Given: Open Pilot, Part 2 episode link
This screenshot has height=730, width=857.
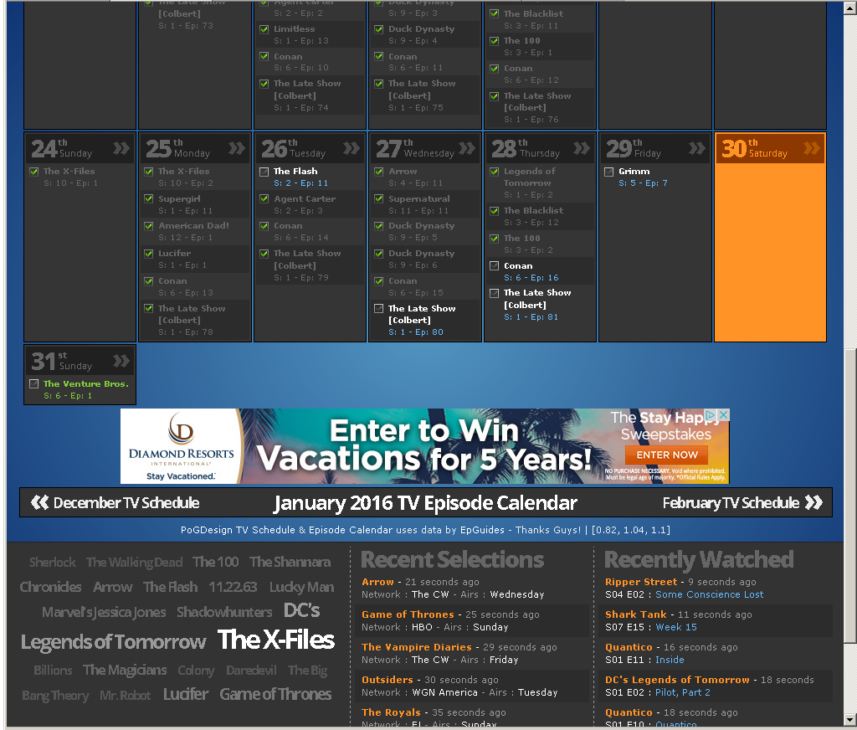Looking at the screenshot, I should [683, 693].
